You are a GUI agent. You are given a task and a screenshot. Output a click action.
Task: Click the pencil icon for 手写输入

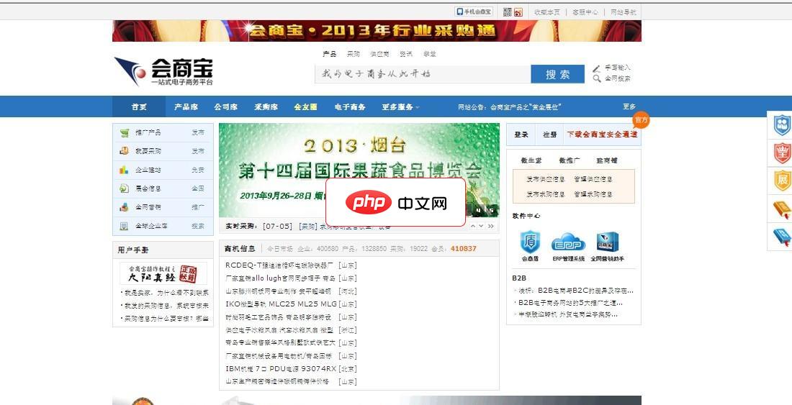click(x=597, y=68)
